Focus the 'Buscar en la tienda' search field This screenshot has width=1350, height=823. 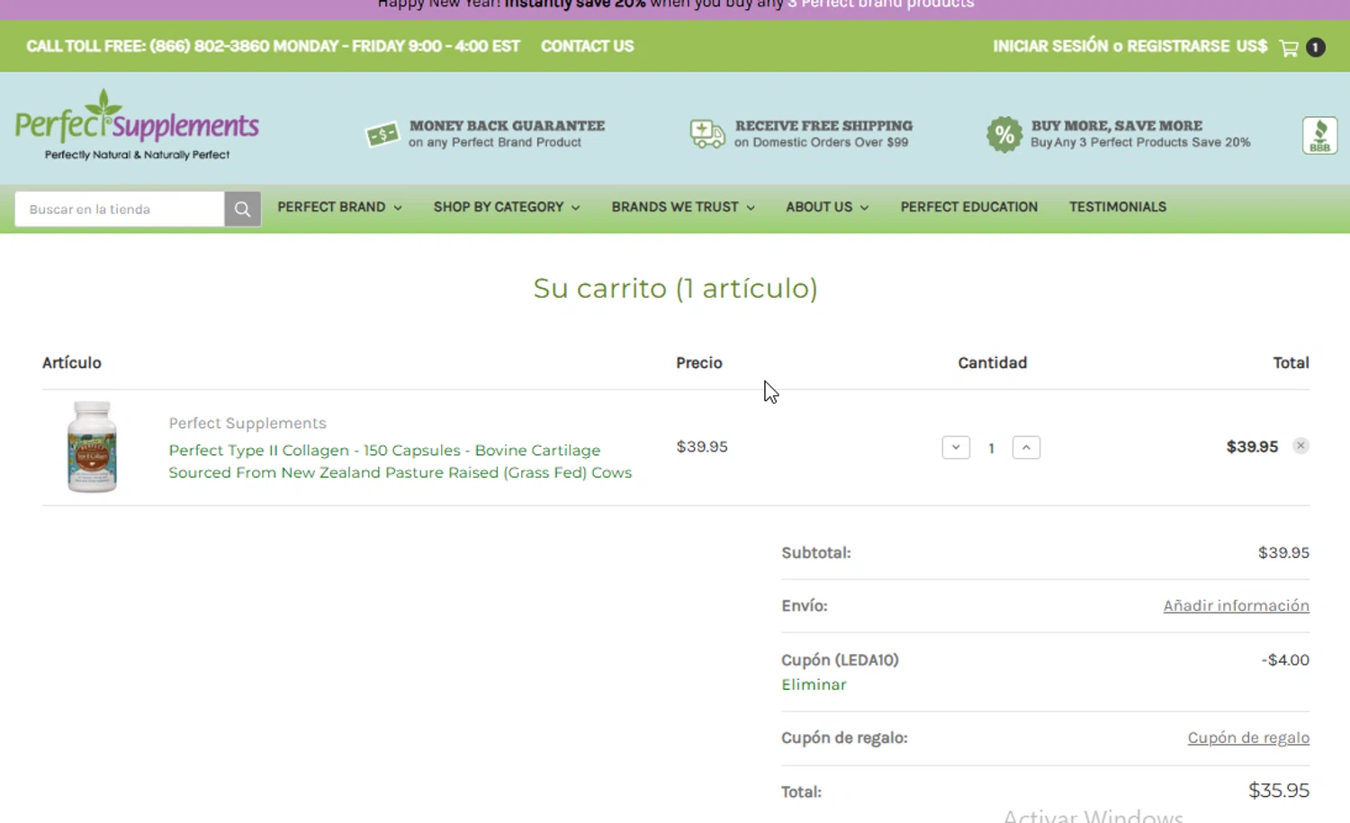coord(120,210)
